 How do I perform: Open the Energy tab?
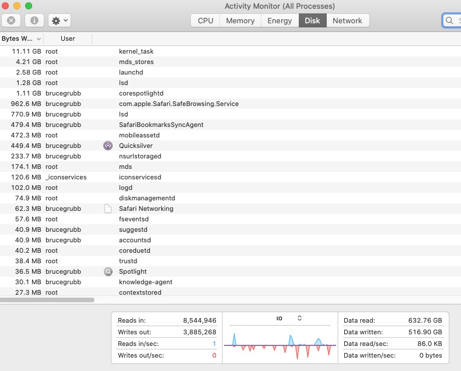(x=280, y=20)
